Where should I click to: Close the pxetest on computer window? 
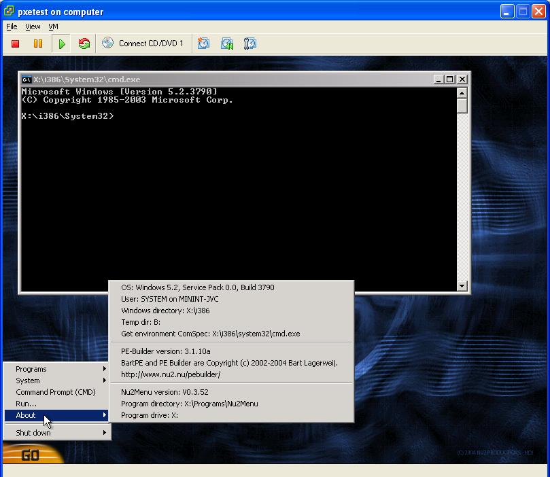coord(538,12)
